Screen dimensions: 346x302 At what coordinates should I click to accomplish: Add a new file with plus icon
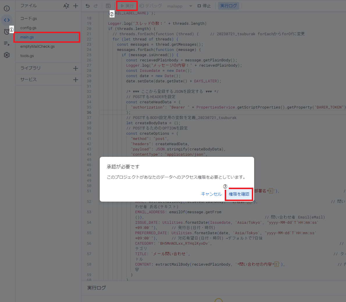76,6
